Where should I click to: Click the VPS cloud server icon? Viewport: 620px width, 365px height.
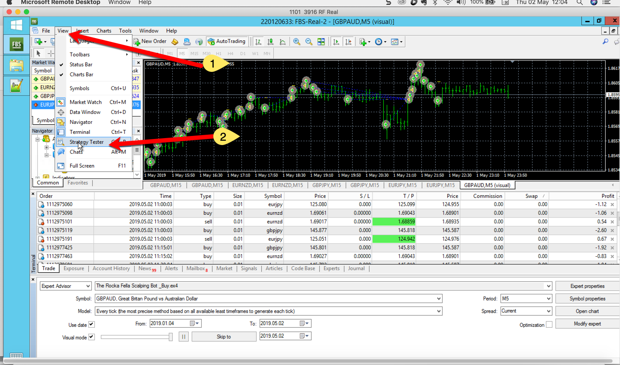click(x=187, y=42)
